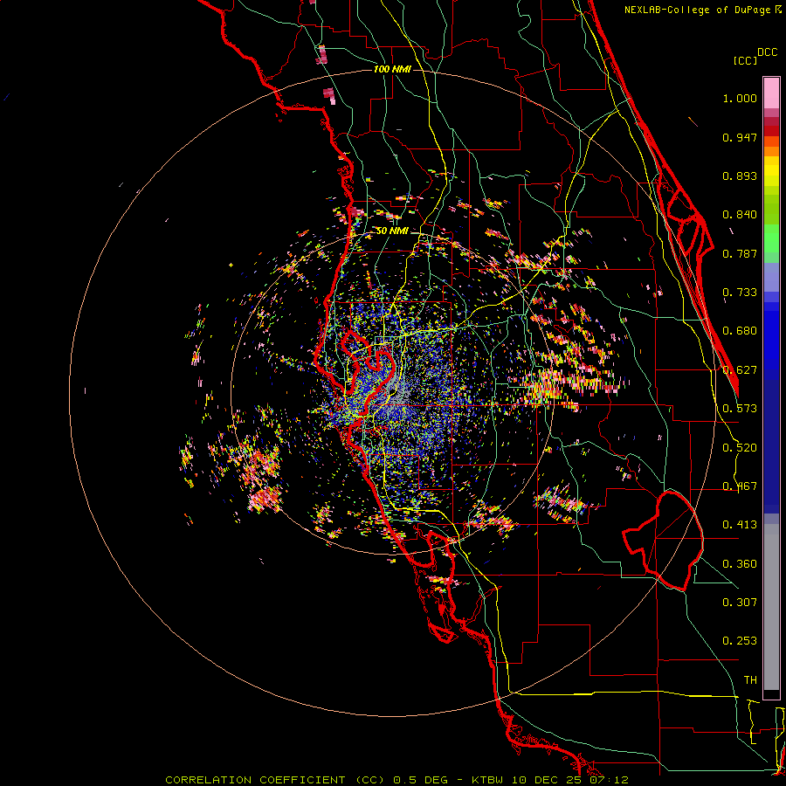
Task: Select the 0.680 legend value
Action: coord(740,331)
